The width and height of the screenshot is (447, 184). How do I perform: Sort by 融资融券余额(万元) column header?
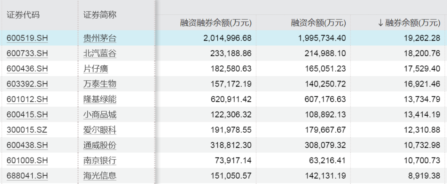click(216, 23)
